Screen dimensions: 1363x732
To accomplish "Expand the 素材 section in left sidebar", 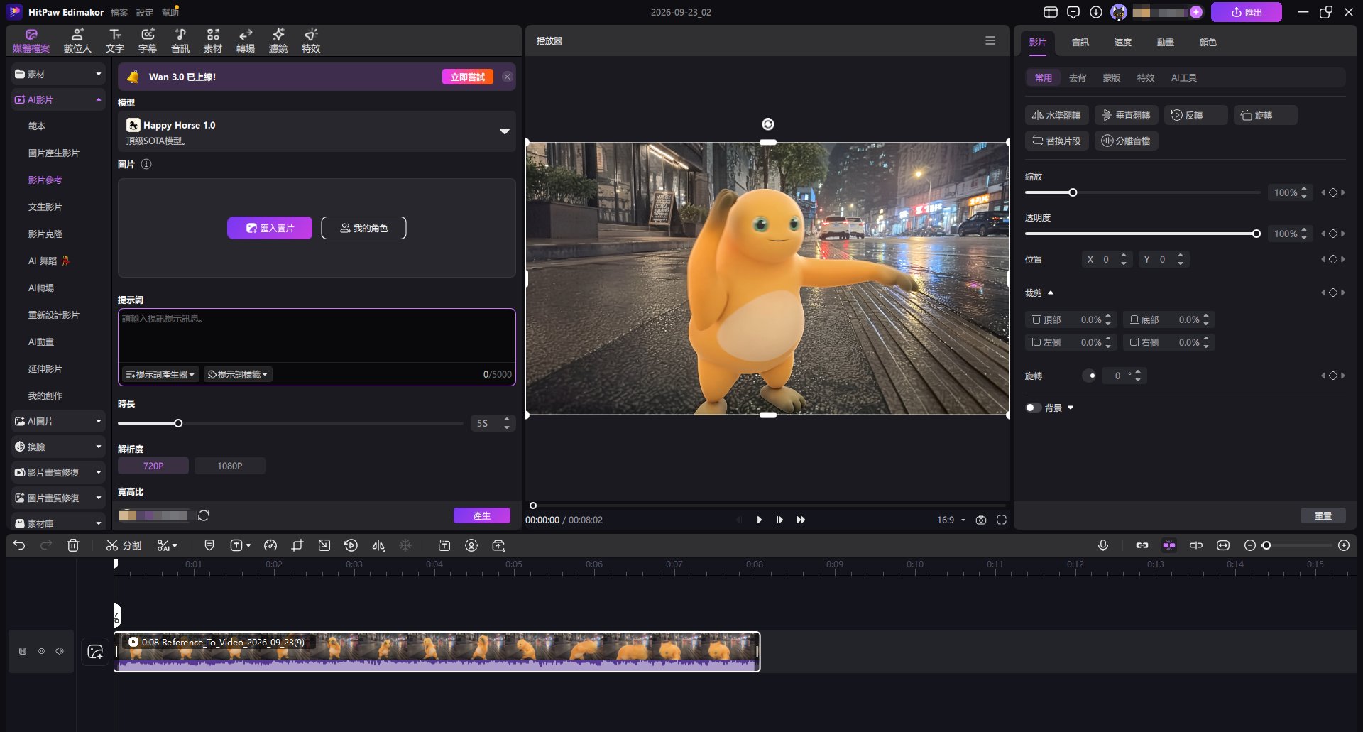I will click(x=59, y=74).
